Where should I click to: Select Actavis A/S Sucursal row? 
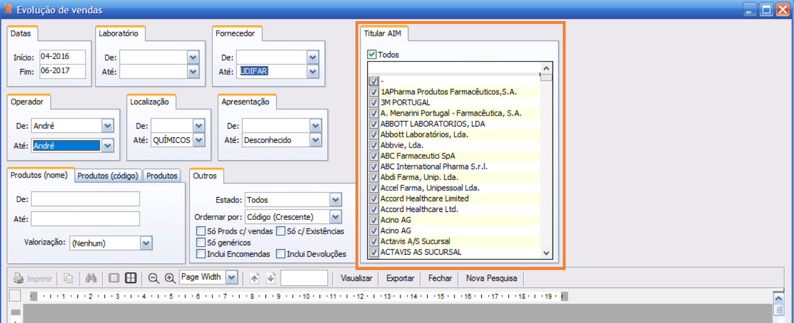[x=454, y=241]
